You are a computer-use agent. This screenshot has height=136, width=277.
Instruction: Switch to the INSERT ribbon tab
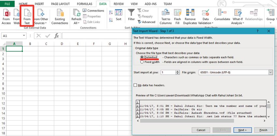(x=39, y=4)
